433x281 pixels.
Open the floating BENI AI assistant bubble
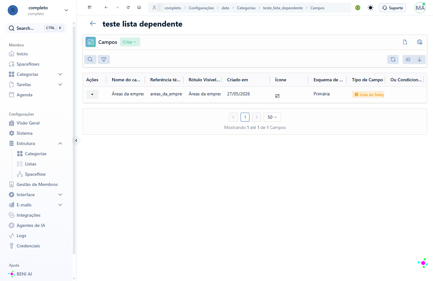(x=423, y=263)
